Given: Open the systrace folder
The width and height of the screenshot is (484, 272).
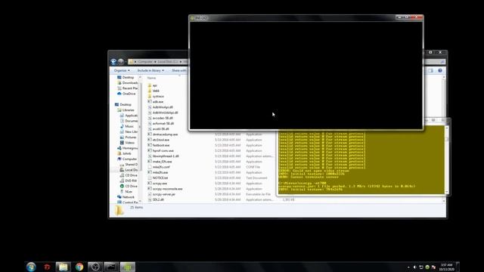Looking at the screenshot, I should (x=158, y=96).
